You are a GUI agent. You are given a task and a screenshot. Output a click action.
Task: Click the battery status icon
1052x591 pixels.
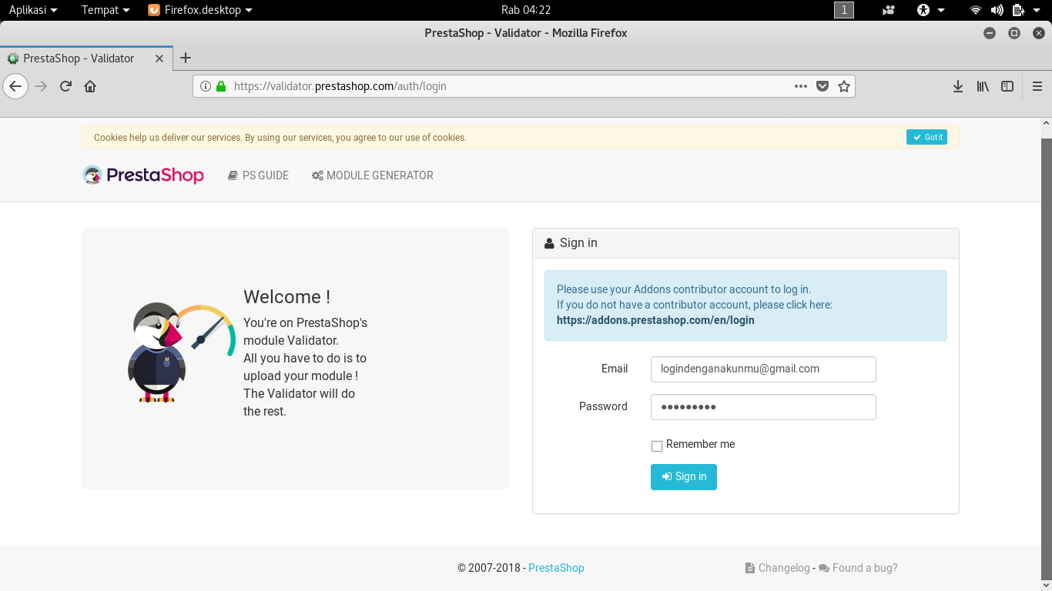tap(1018, 10)
